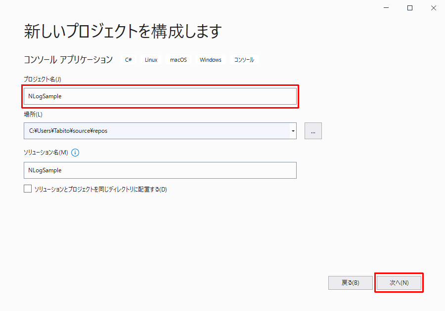Enable ソリューションとプロジェクトを同じディレクトリに配置する checkbox
This screenshot has height=311, width=445.
click(x=28, y=189)
